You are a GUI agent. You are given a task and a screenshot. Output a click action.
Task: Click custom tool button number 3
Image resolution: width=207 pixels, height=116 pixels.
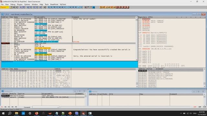point(122,7)
